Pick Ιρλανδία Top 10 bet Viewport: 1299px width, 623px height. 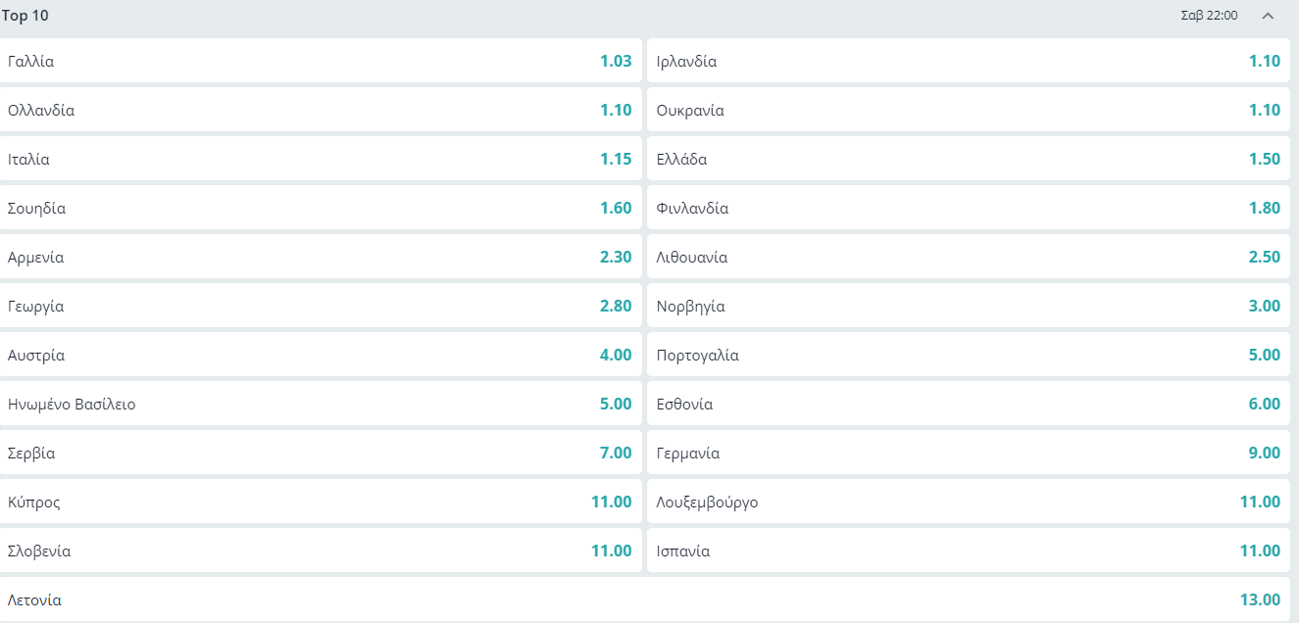(969, 61)
